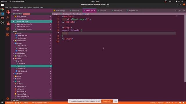
Task: Open the Edit menu
Action: pos(10,8)
